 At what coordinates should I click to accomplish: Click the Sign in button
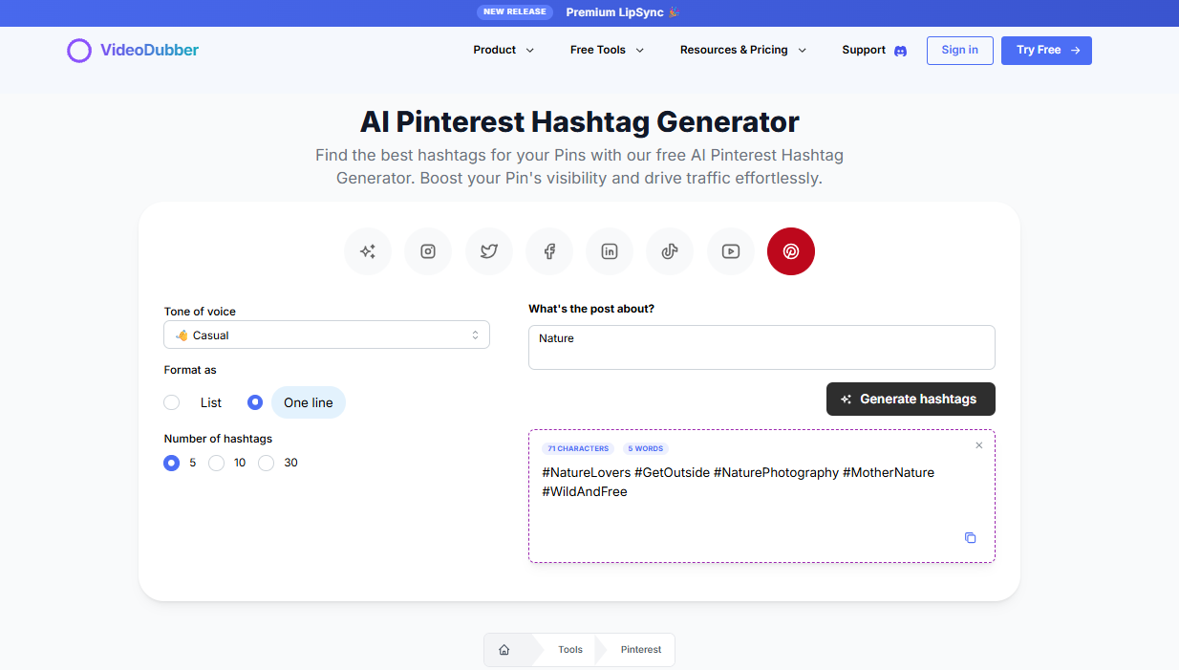pos(960,51)
